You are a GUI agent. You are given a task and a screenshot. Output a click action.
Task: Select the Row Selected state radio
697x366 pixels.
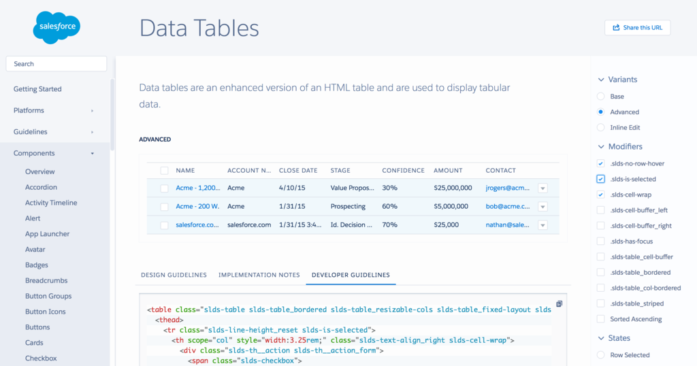coord(600,355)
